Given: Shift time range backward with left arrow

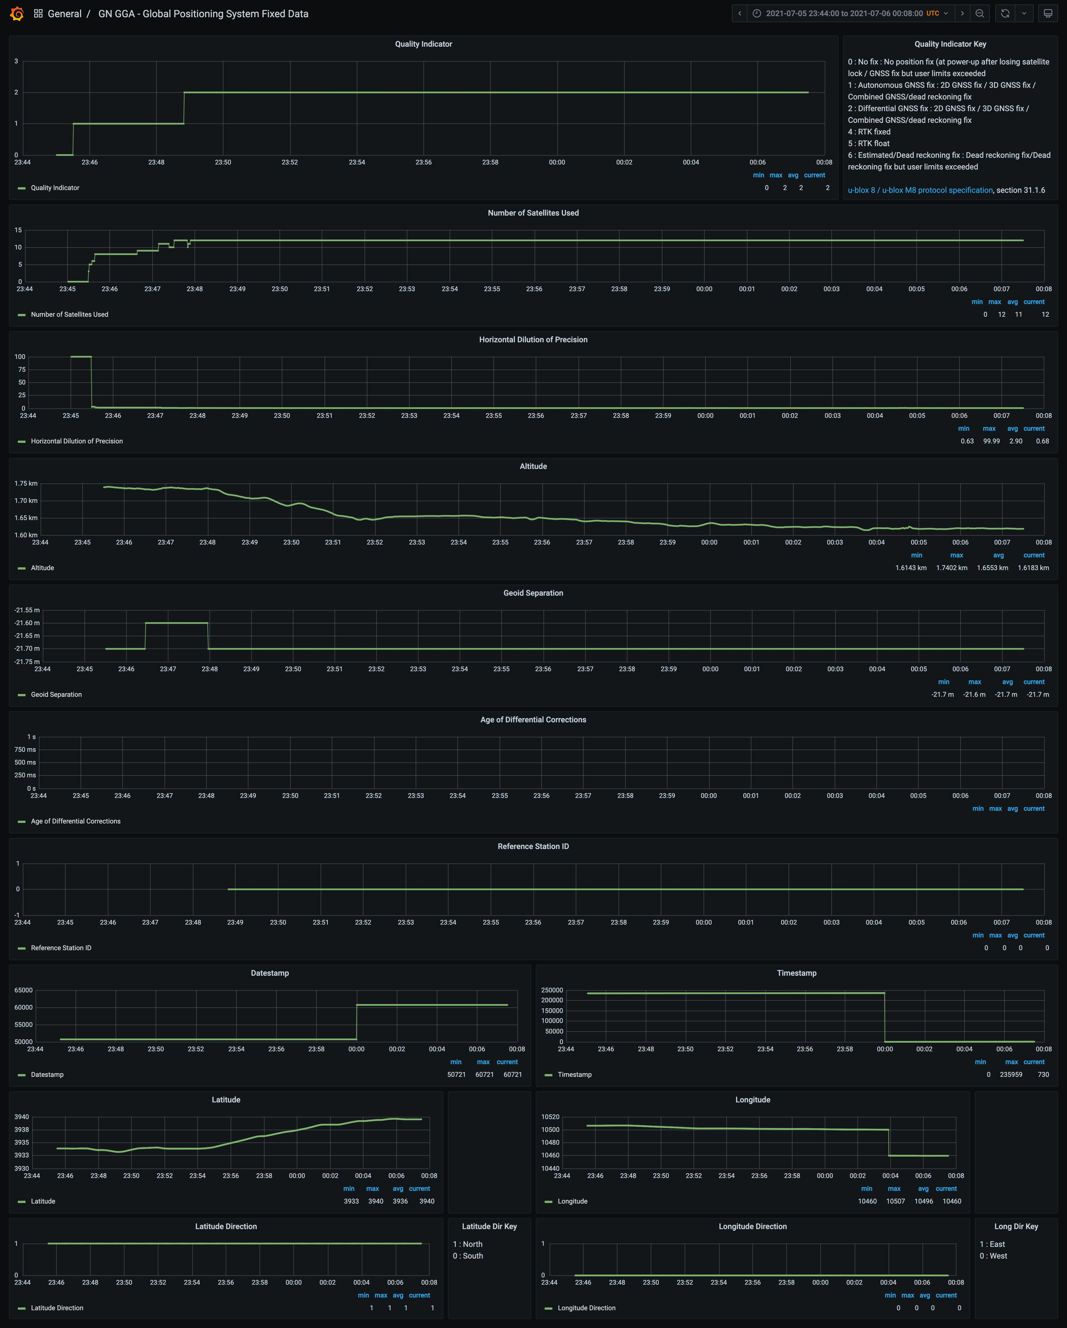Looking at the screenshot, I should [739, 14].
